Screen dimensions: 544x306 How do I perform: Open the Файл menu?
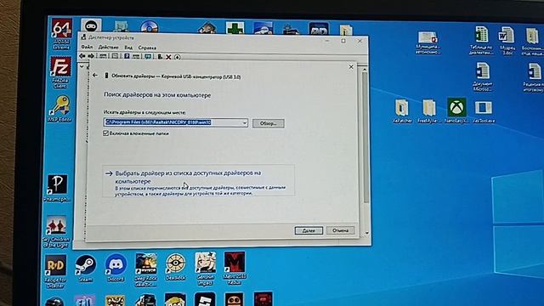(x=87, y=47)
